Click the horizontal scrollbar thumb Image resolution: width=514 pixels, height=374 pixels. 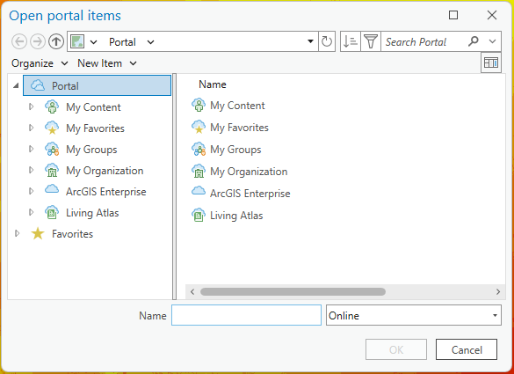click(x=293, y=291)
